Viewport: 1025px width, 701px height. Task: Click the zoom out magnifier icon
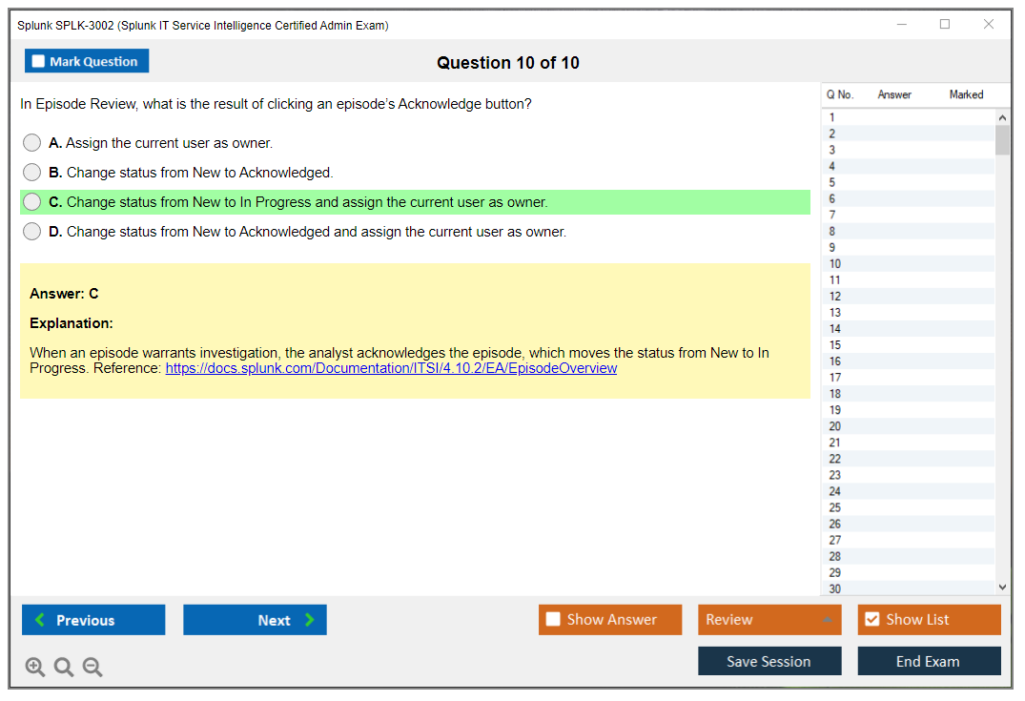point(92,668)
